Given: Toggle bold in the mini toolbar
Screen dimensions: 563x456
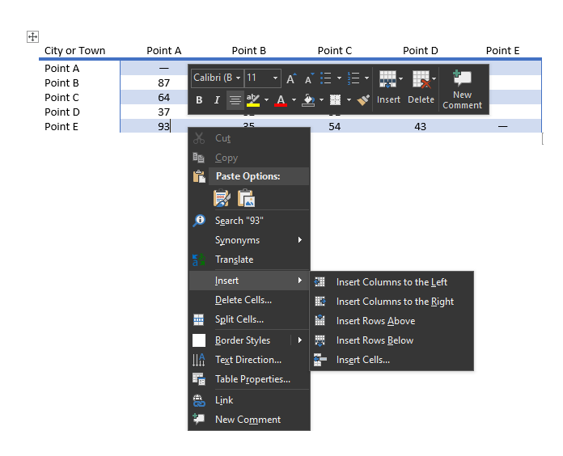Looking at the screenshot, I should (x=200, y=100).
